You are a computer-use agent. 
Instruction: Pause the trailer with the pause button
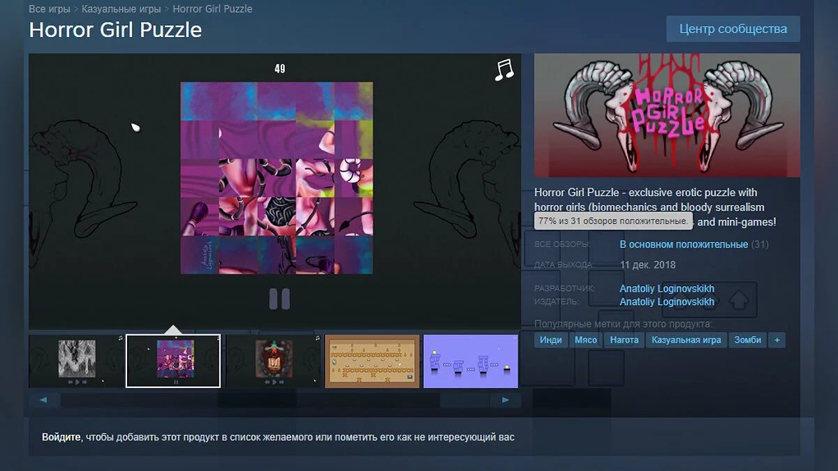[x=279, y=299]
